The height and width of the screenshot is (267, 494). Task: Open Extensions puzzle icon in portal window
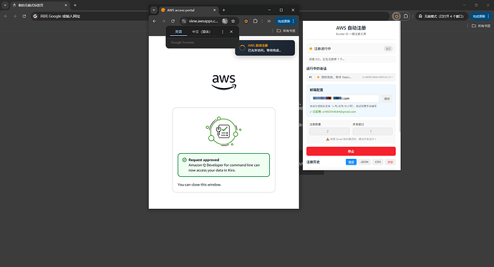coord(256,21)
